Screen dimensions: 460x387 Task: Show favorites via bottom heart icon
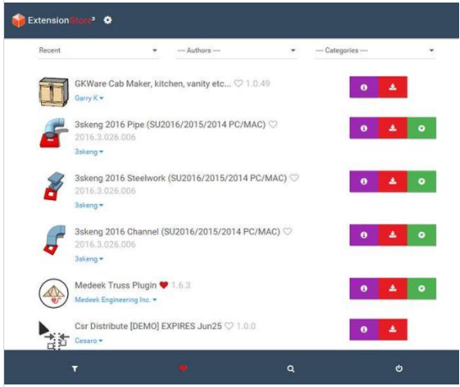(183, 368)
